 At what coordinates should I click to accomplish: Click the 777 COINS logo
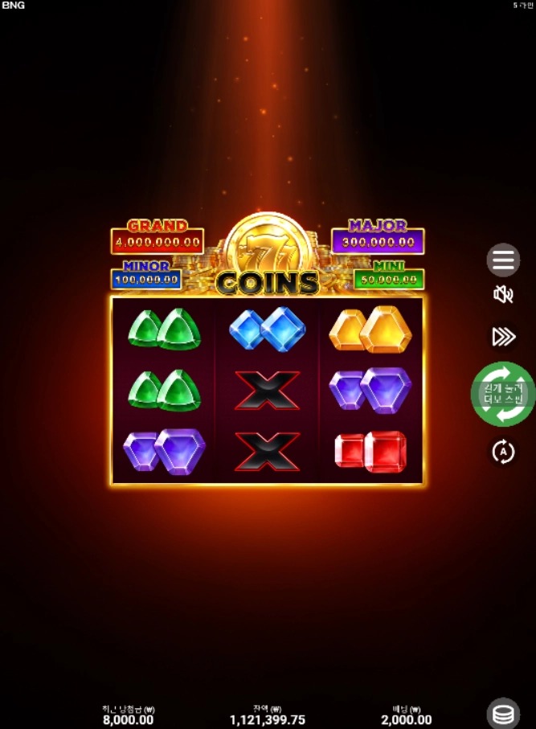268,256
